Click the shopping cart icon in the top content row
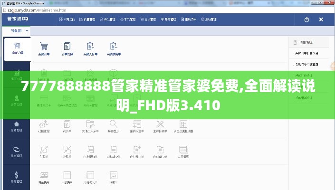Viewport: 335px width, 190px height. click(x=44, y=47)
